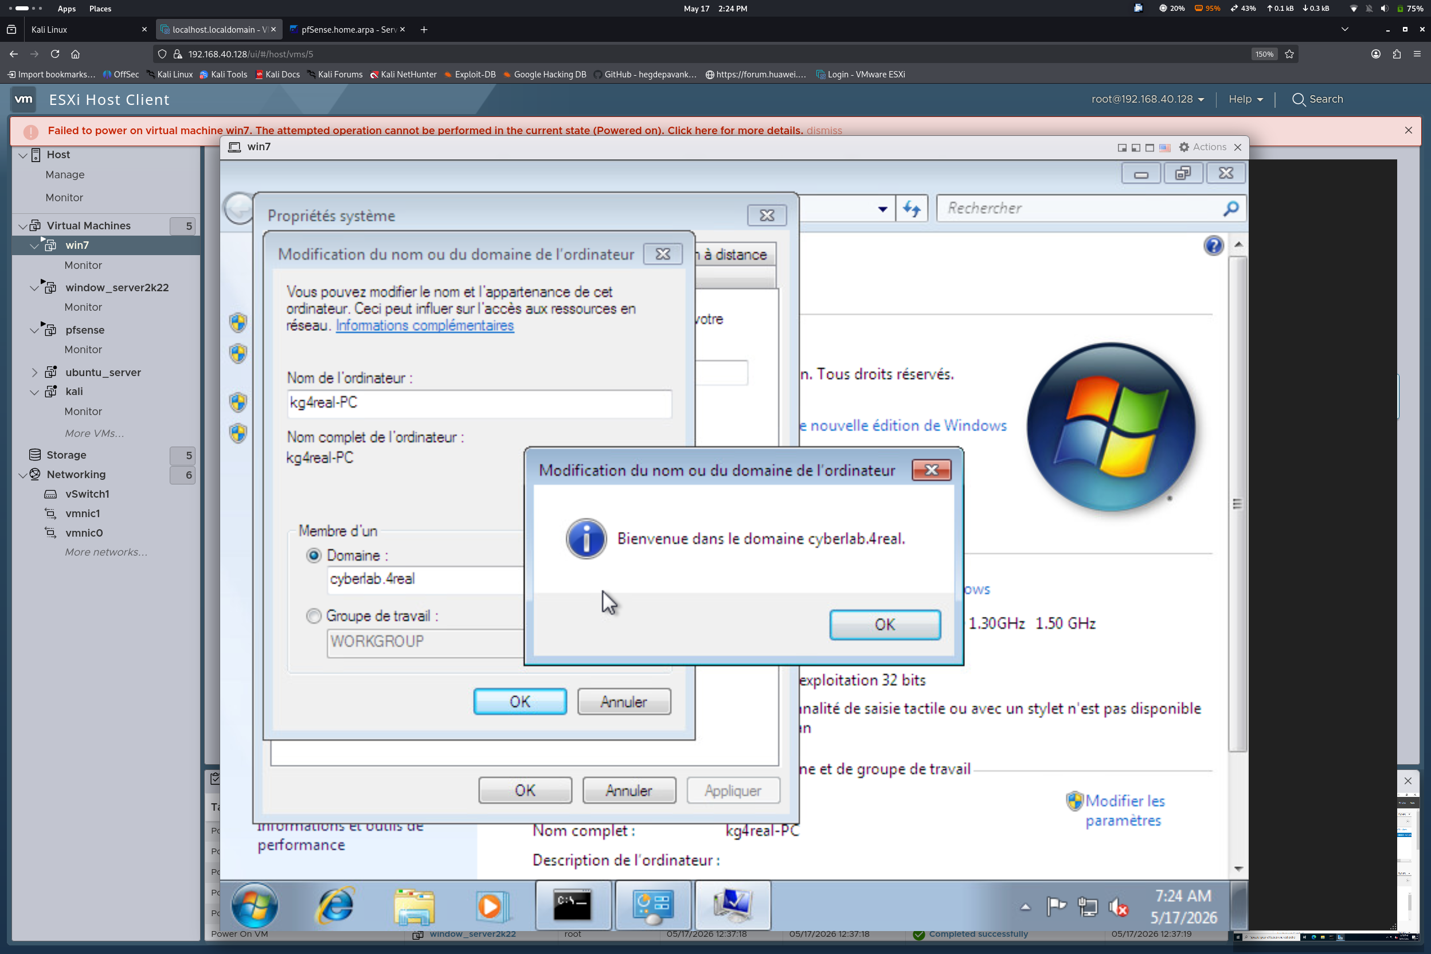Click the keyboard layout flag icon in console
The height and width of the screenshot is (954, 1431).
[x=1164, y=147]
